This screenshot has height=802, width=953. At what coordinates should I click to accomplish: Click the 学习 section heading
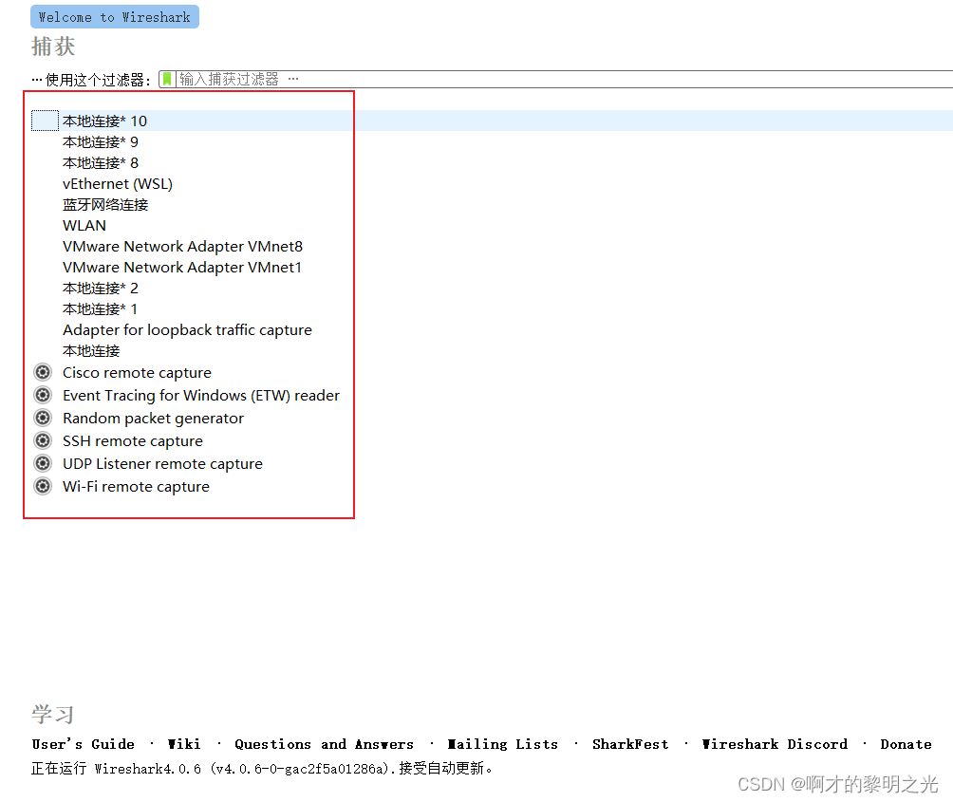point(53,715)
